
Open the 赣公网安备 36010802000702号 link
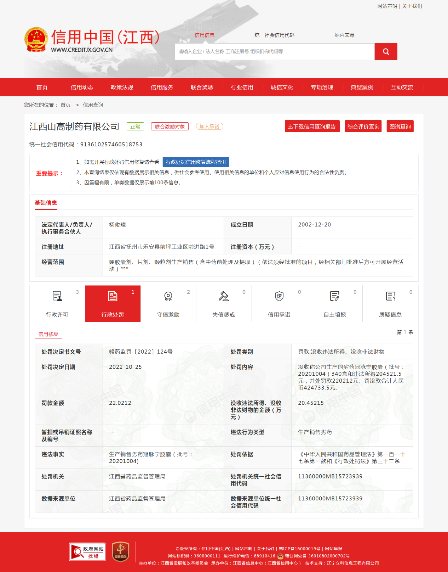point(317,556)
